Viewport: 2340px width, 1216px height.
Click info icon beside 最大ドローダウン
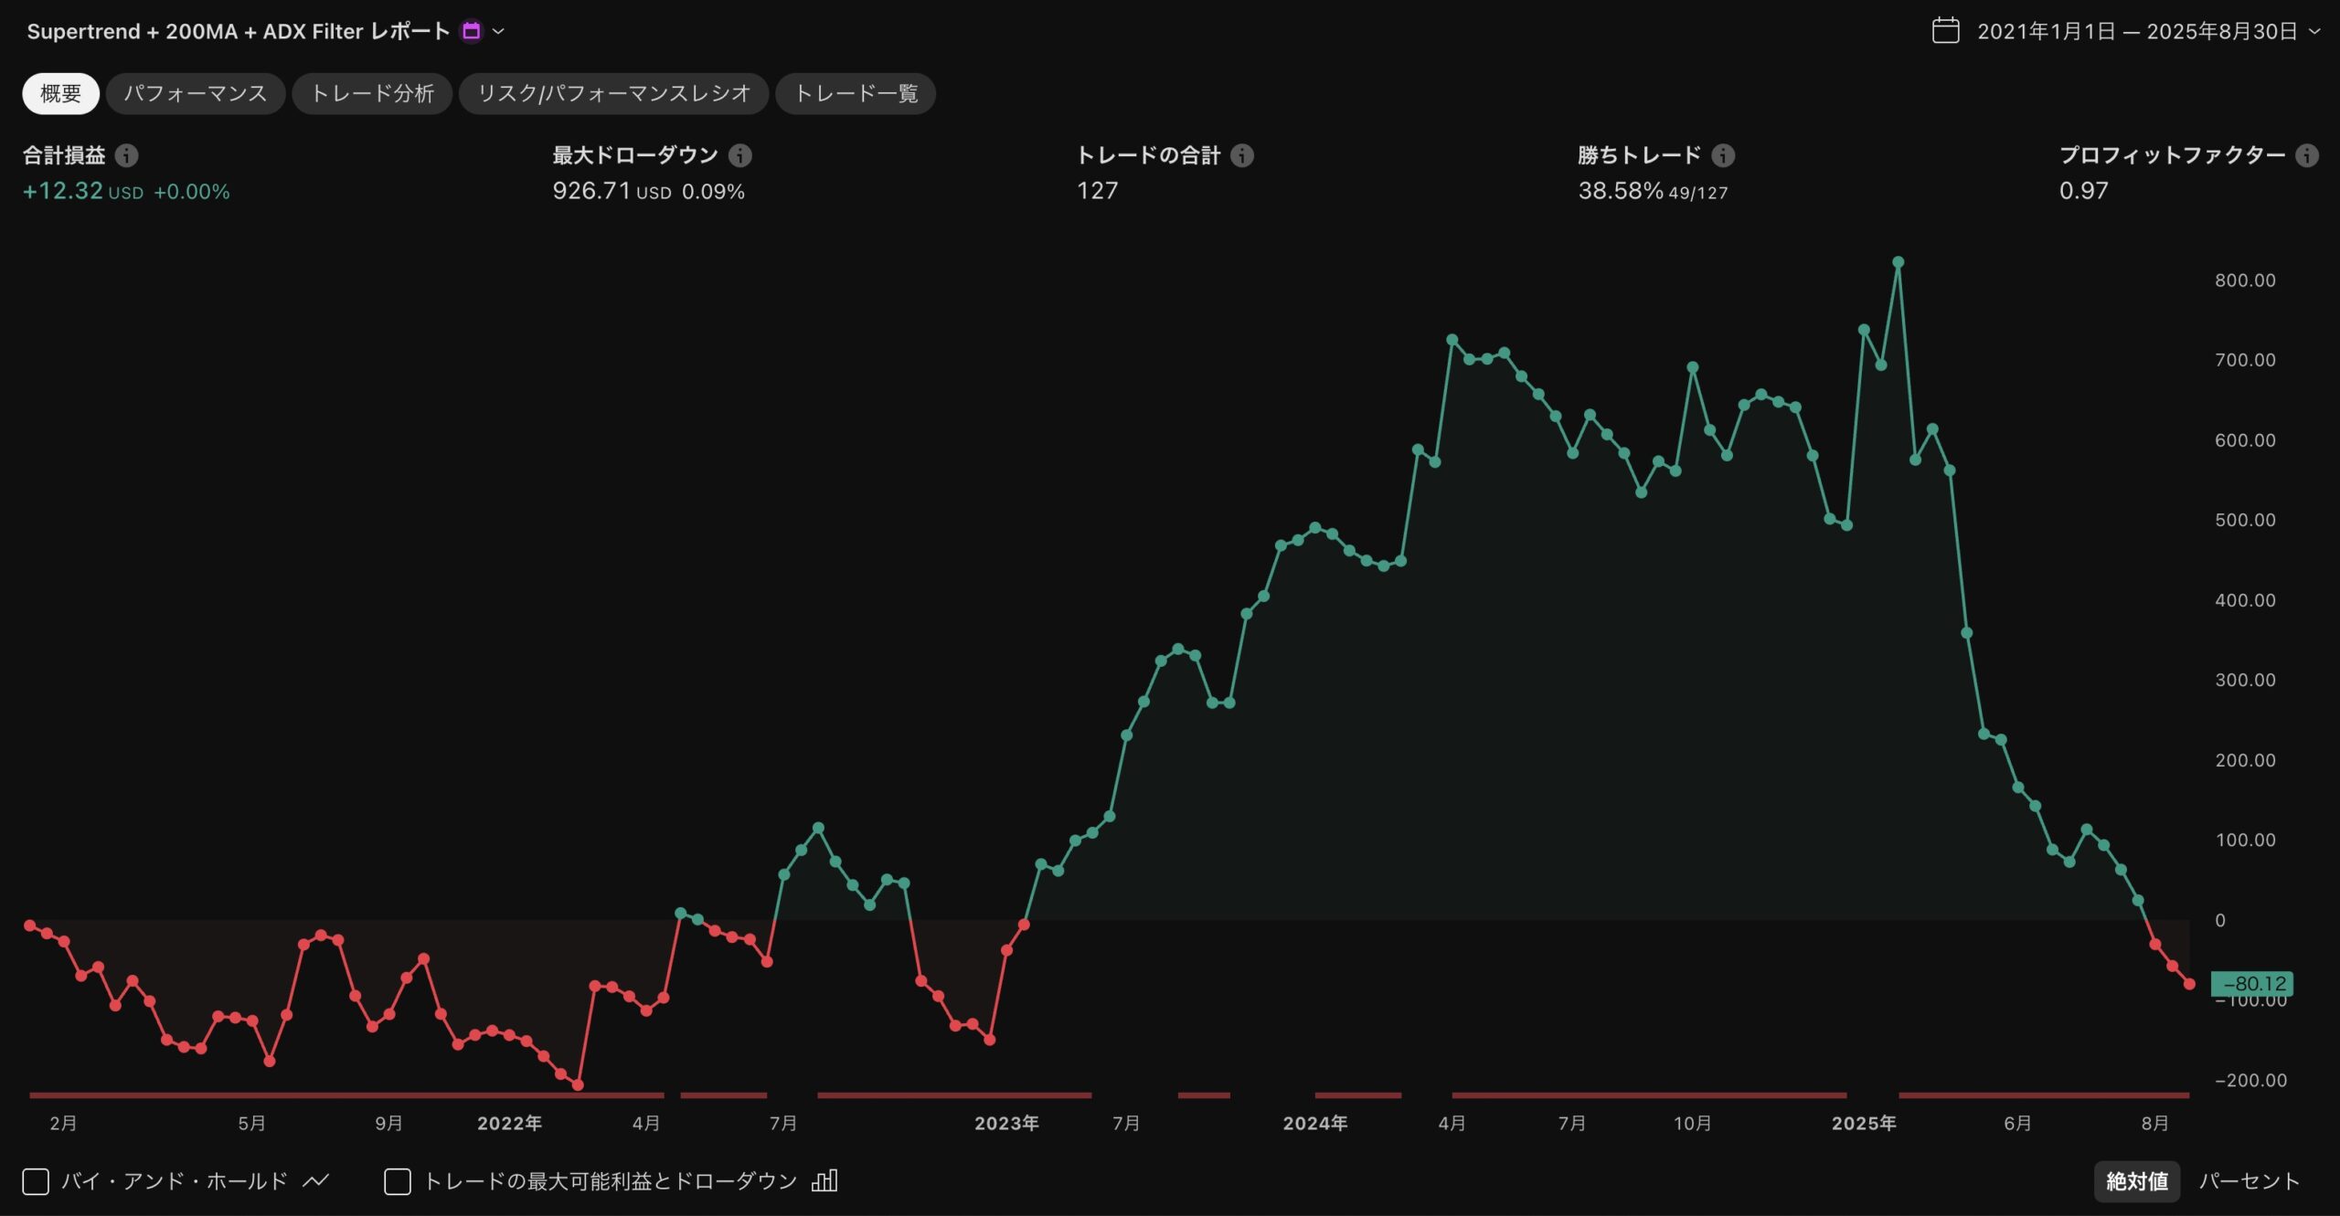coord(740,155)
